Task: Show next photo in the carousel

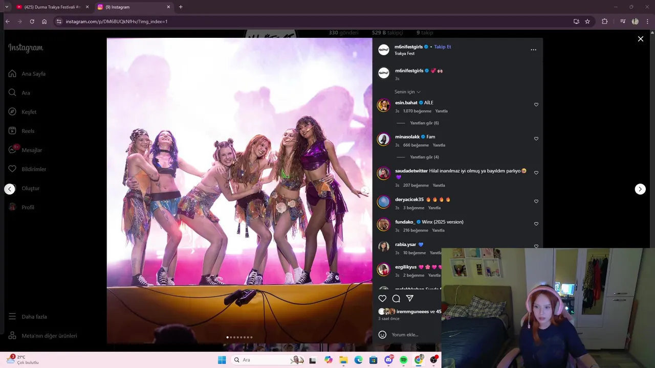Action: click(364, 191)
